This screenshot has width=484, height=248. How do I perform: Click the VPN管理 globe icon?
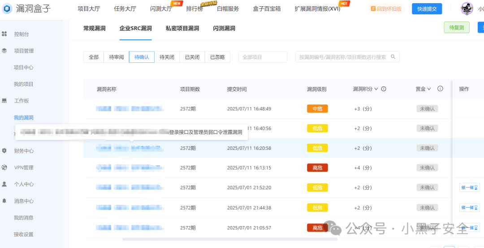(x=4, y=167)
